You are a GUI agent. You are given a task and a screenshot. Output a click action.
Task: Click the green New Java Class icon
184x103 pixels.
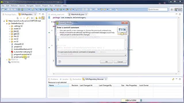coord(61,9)
